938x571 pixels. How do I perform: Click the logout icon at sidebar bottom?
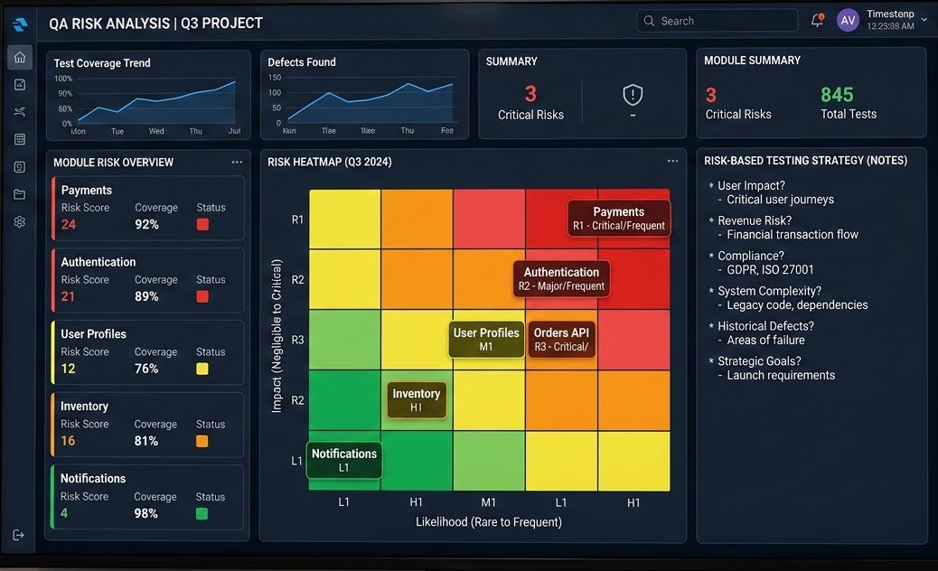click(x=19, y=535)
